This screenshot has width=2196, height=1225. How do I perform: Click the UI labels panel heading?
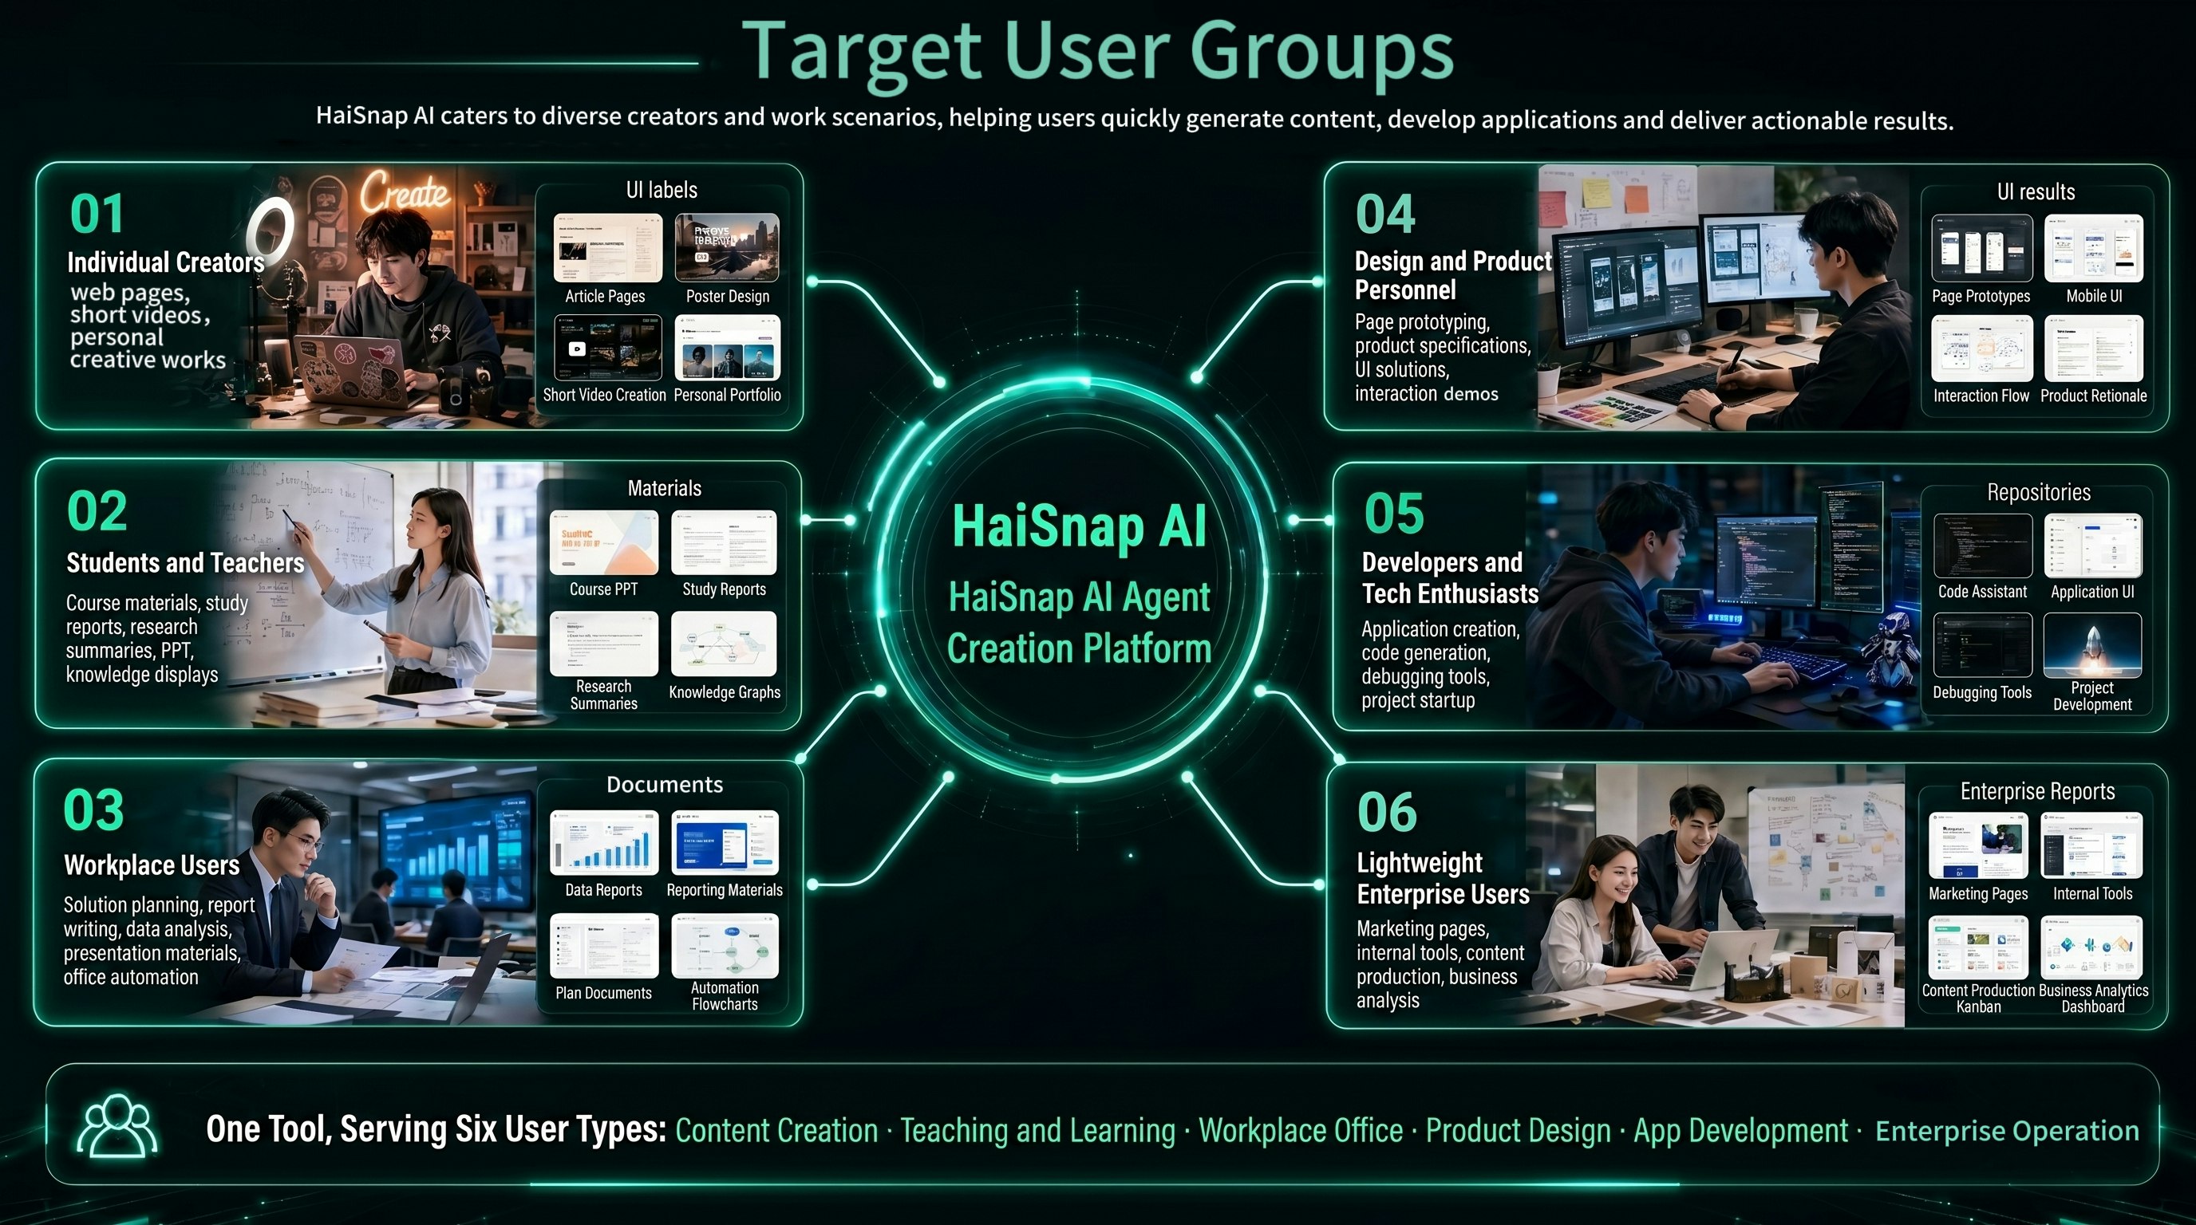(662, 190)
